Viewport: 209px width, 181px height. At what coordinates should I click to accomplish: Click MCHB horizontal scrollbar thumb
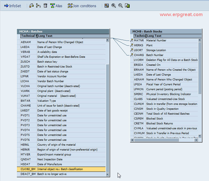click(x=156, y=140)
